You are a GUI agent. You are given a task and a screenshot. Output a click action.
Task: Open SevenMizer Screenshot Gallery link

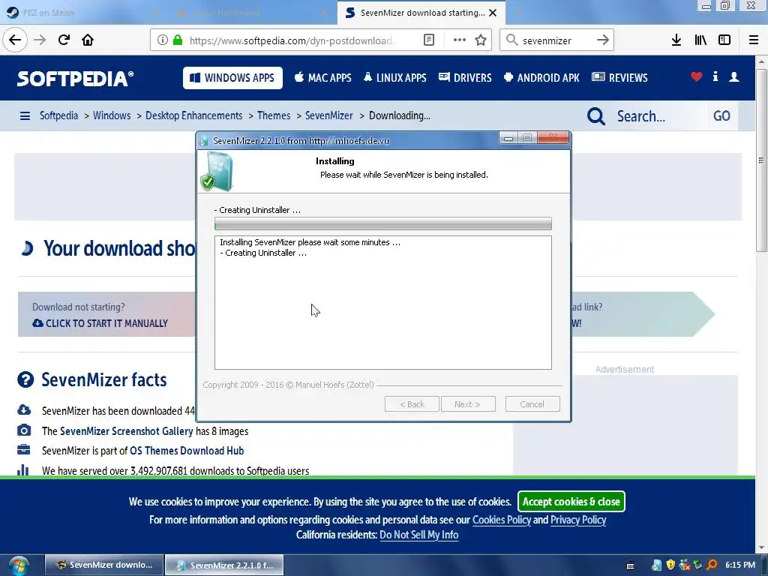[x=126, y=431]
